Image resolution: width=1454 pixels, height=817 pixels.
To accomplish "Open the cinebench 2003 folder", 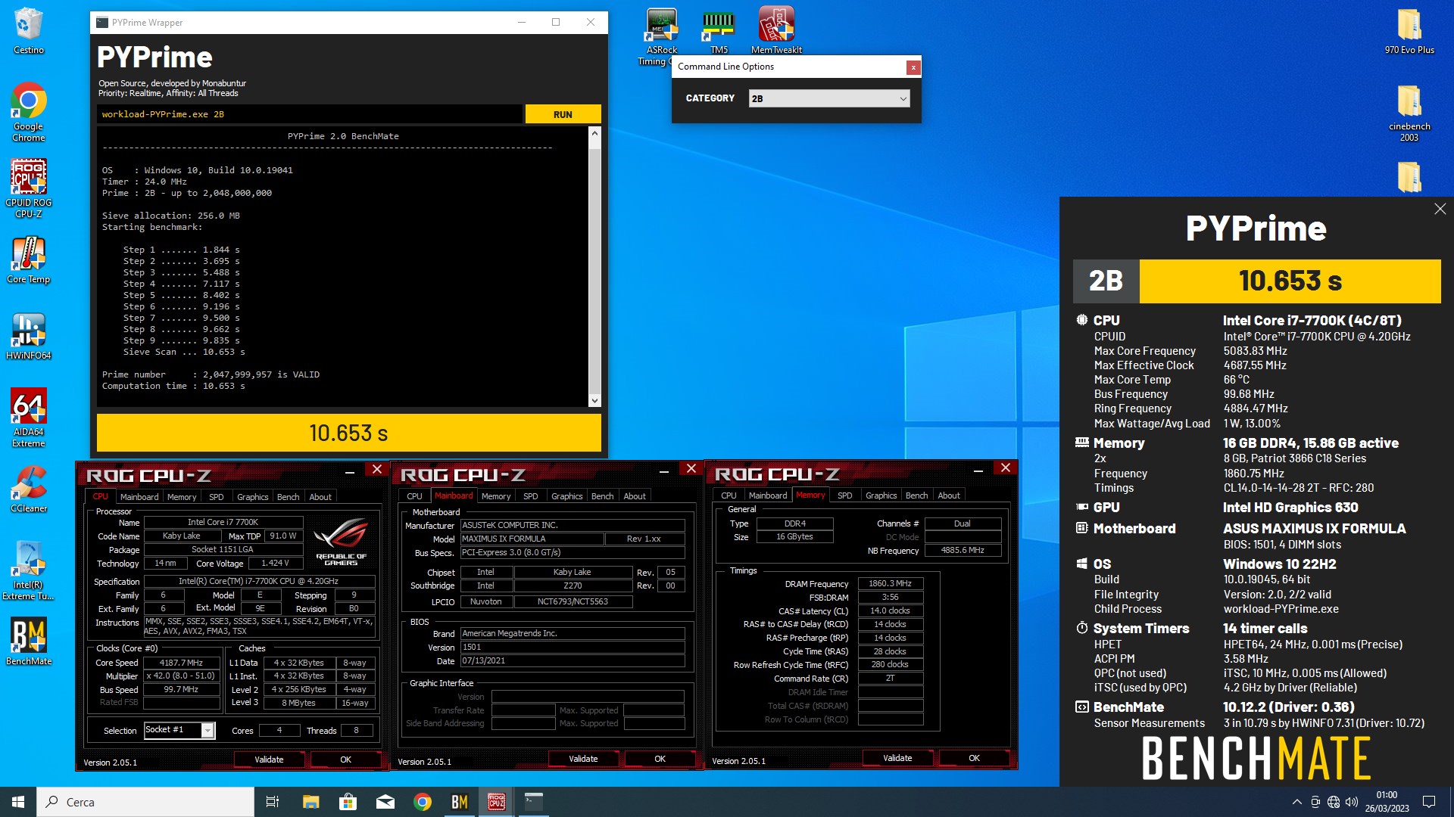I will coord(1409,111).
